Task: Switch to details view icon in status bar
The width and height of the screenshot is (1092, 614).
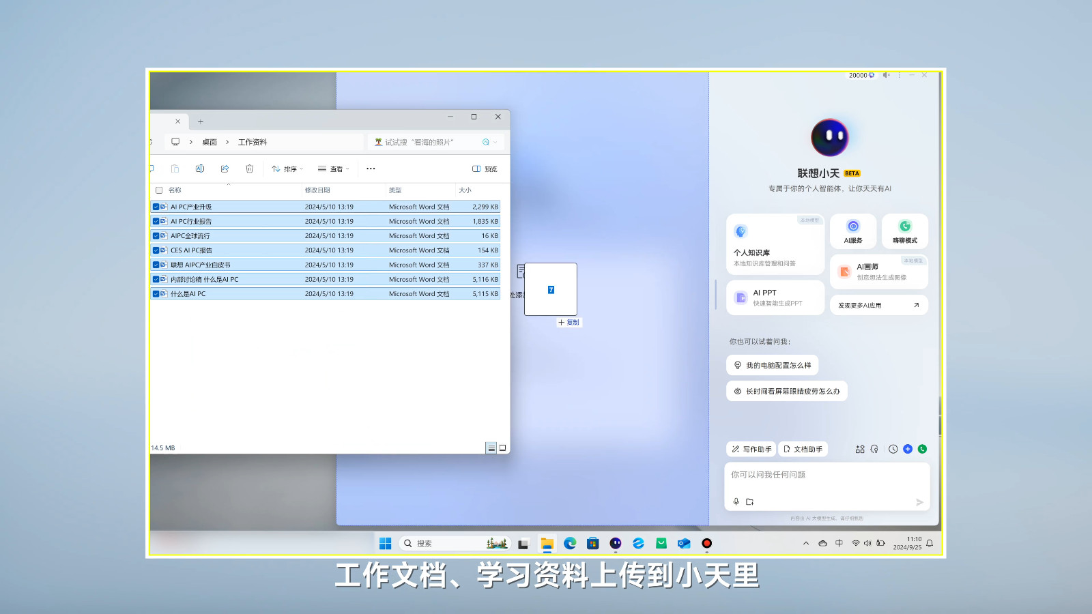Action: [x=491, y=448]
